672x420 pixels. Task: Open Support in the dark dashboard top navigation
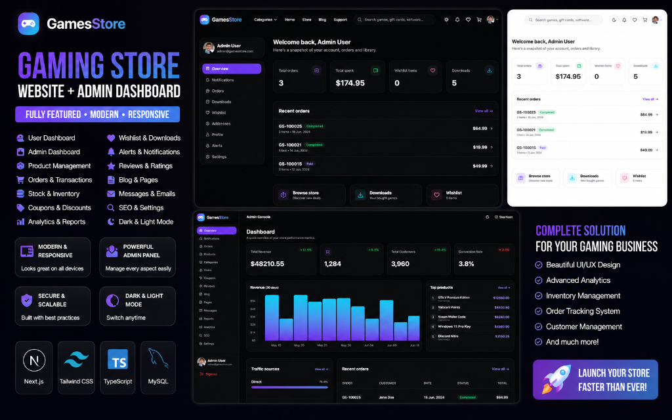pyautogui.click(x=341, y=20)
